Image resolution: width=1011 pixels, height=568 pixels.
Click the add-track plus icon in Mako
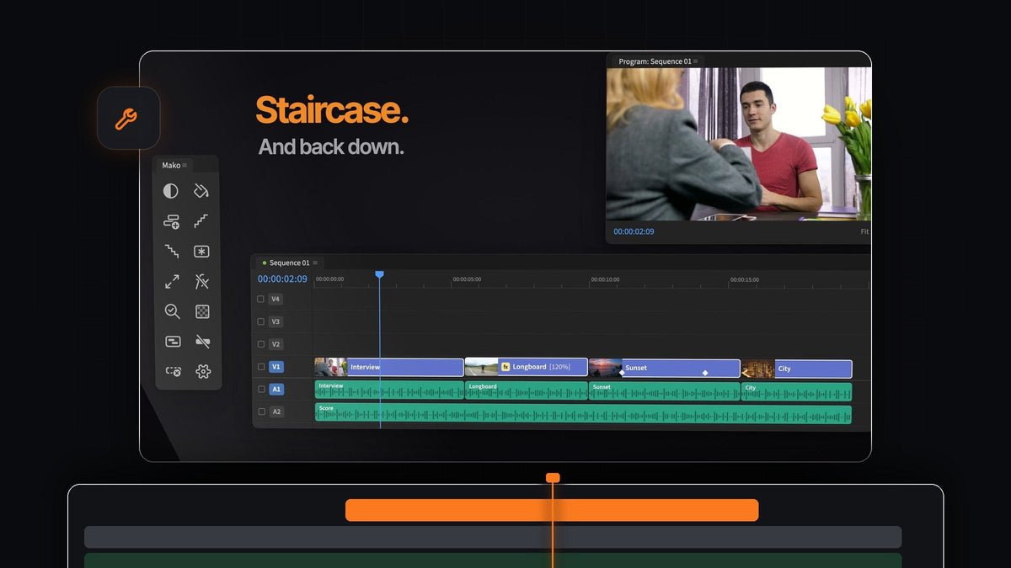click(171, 221)
